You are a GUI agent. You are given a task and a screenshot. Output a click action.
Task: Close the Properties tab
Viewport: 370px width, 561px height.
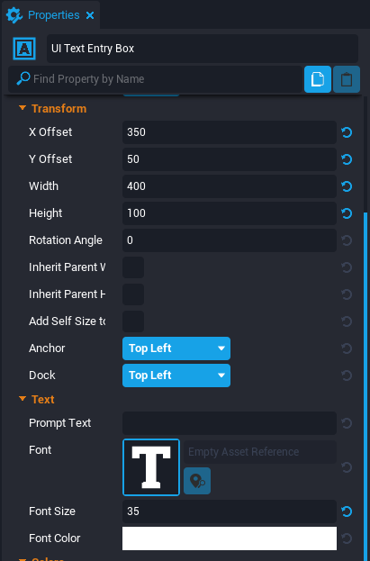[x=90, y=15]
